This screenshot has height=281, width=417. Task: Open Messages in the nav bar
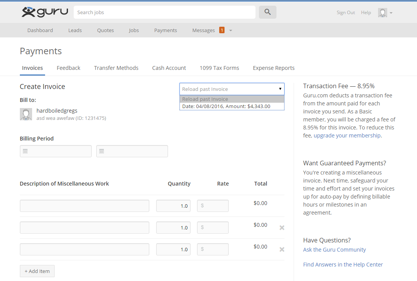[x=204, y=30]
